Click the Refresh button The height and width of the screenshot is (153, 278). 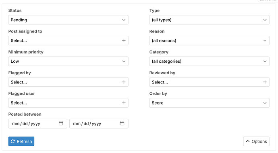point(21,141)
